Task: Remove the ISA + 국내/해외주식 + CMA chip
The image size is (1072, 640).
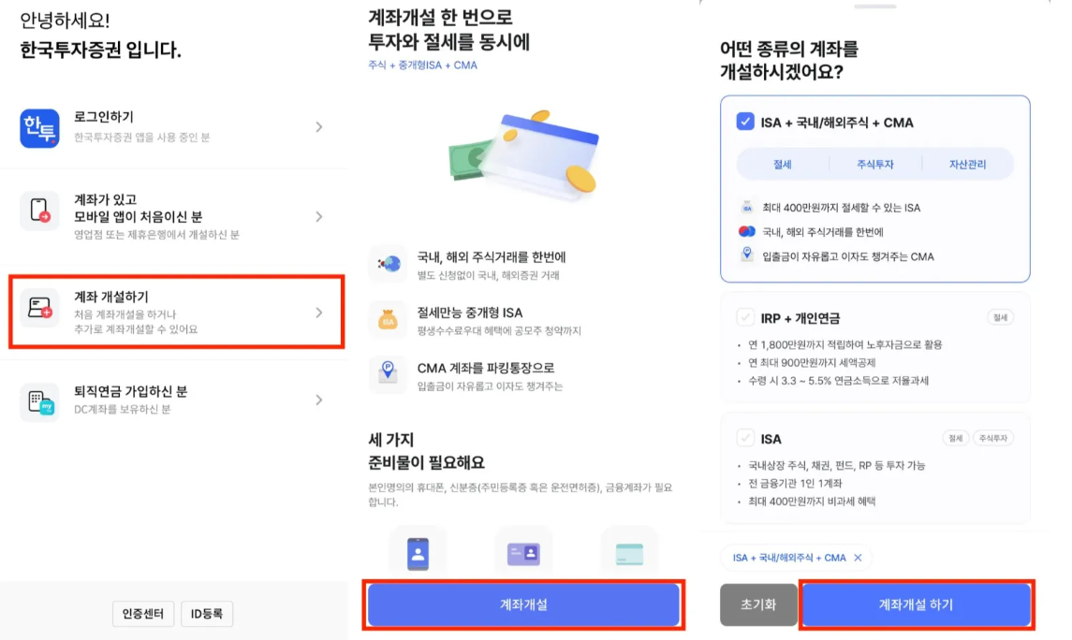Action: click(x=860, y=558)
